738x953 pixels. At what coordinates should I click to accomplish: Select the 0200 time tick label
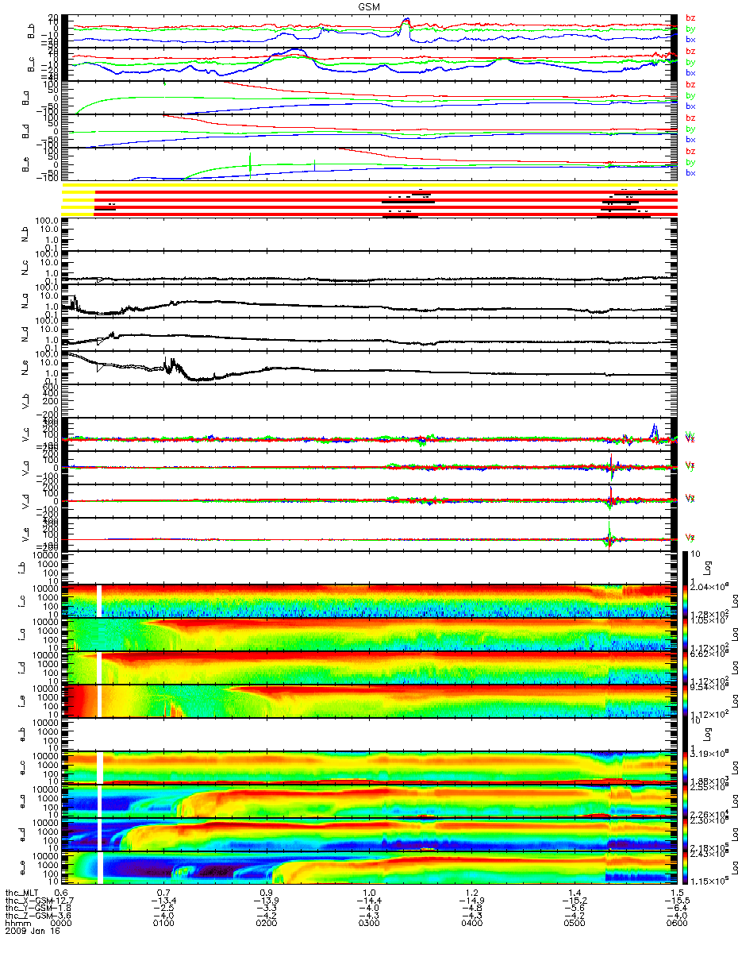coord(267,921)
